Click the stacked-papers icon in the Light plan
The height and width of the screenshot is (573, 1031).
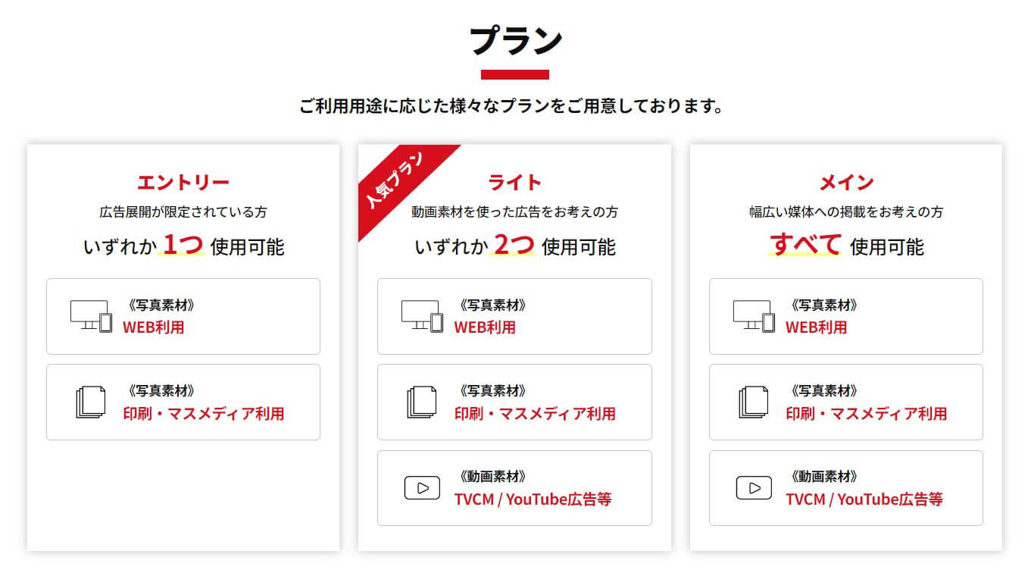[422, 402]
